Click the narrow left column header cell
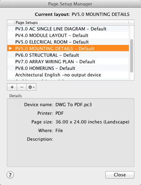The height and width of the screenshot is (185, 141). click(11, 22)
